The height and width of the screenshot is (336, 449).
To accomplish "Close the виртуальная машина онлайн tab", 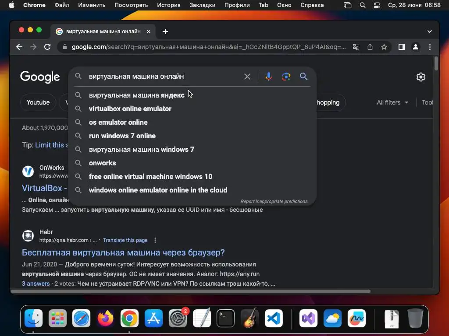I will [149, 31].
